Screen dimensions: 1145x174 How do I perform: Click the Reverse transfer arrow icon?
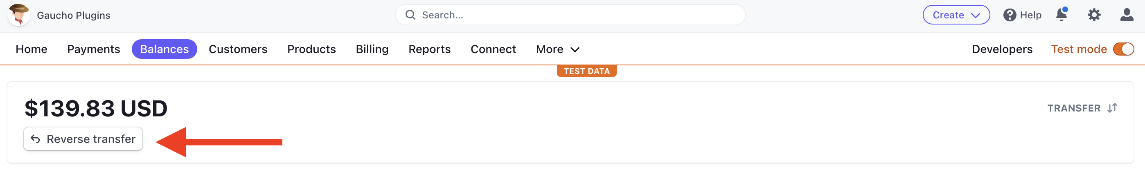[x=35, y=139]
